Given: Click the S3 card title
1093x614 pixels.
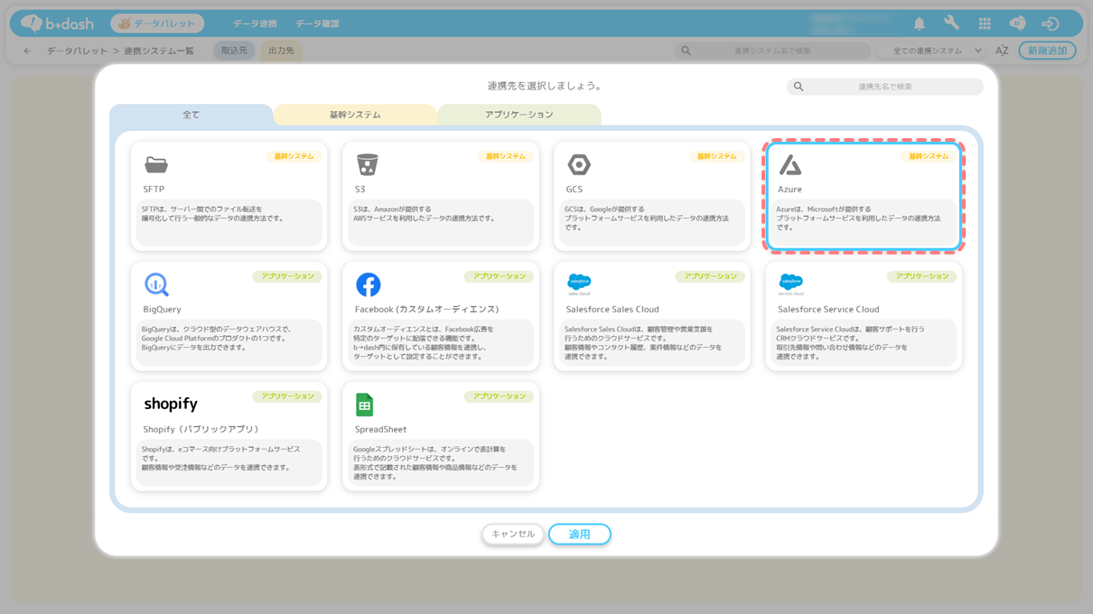Looking at the screenshot, I should point(360,190).
